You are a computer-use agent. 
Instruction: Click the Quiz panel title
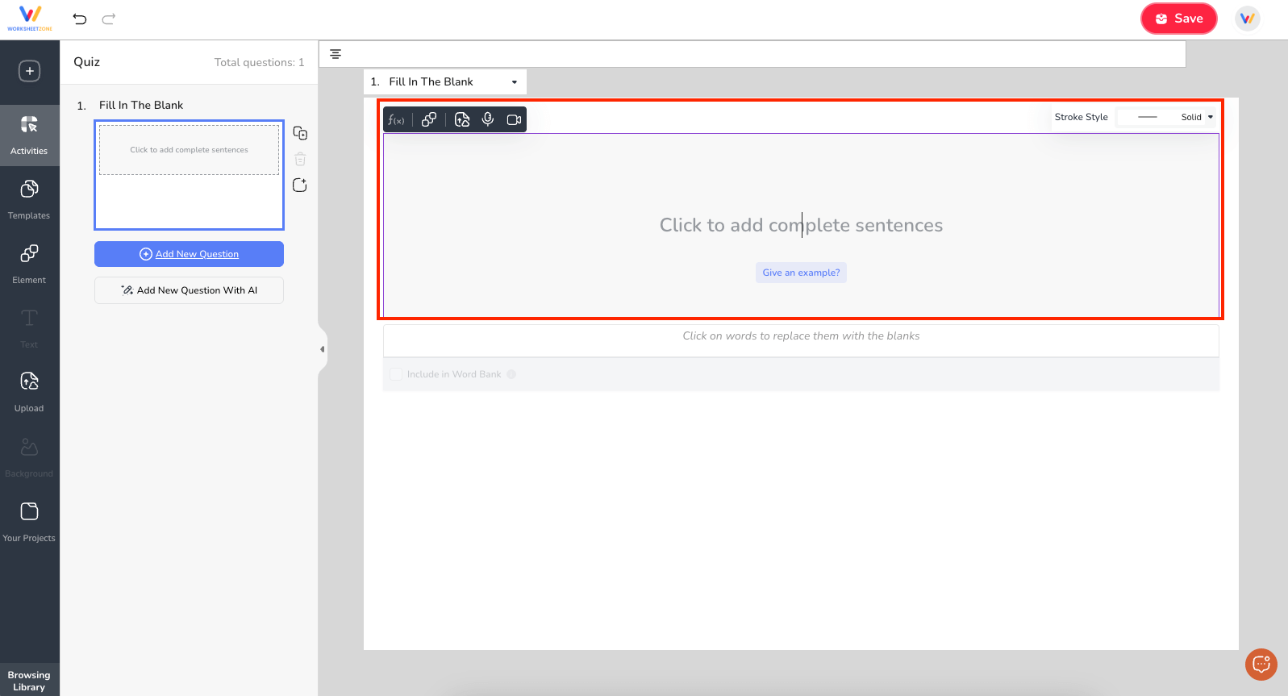point(87,62)
